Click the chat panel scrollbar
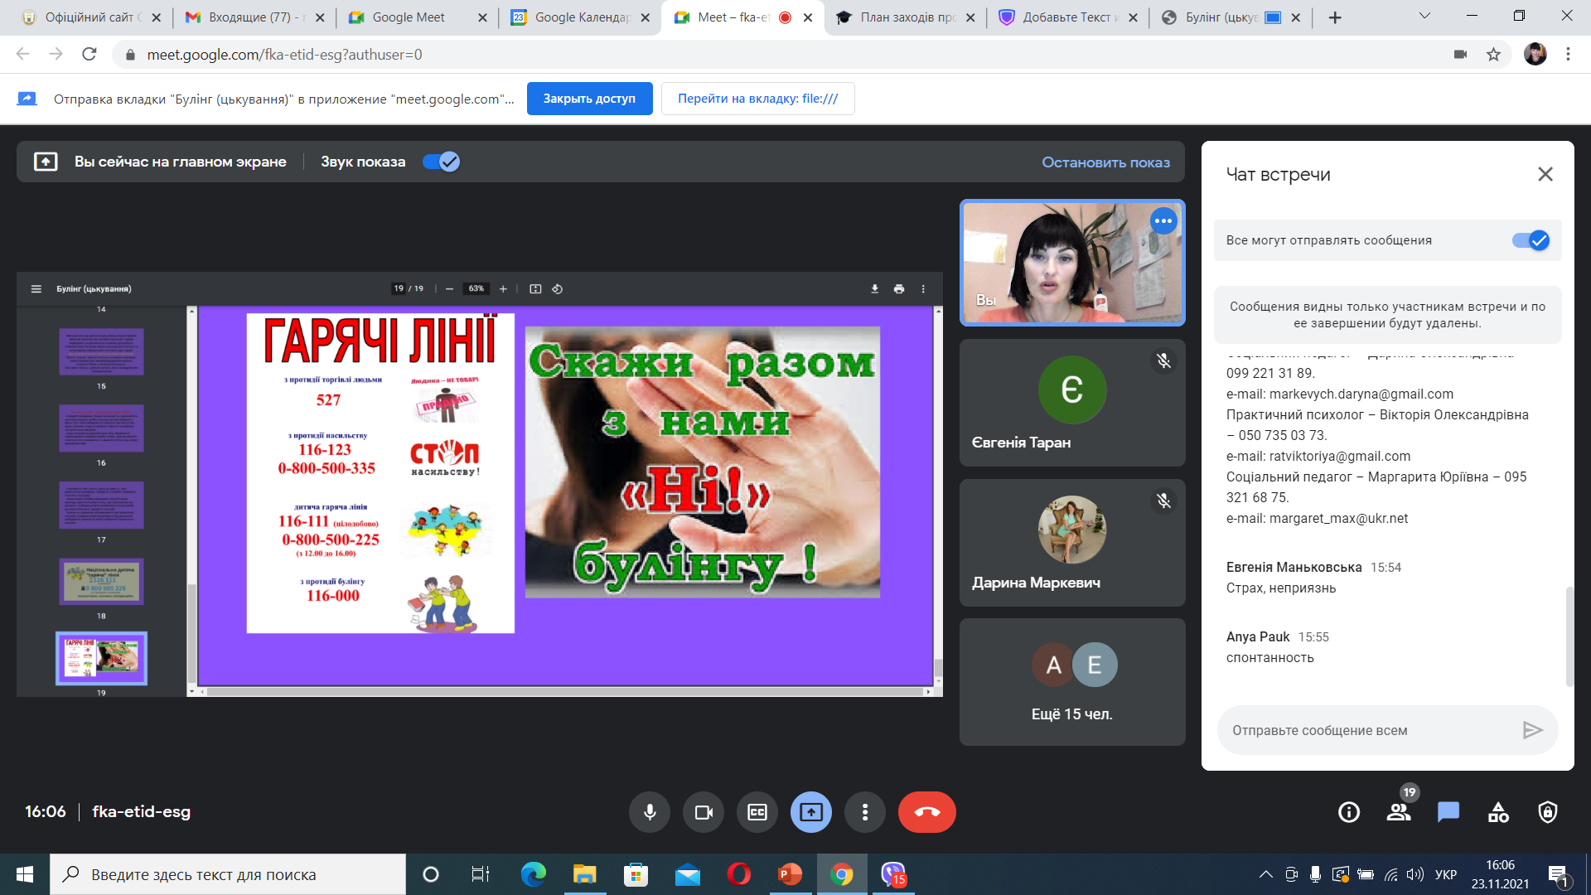The width and height of the screenshot is (1591, 895). [1569, 636]
